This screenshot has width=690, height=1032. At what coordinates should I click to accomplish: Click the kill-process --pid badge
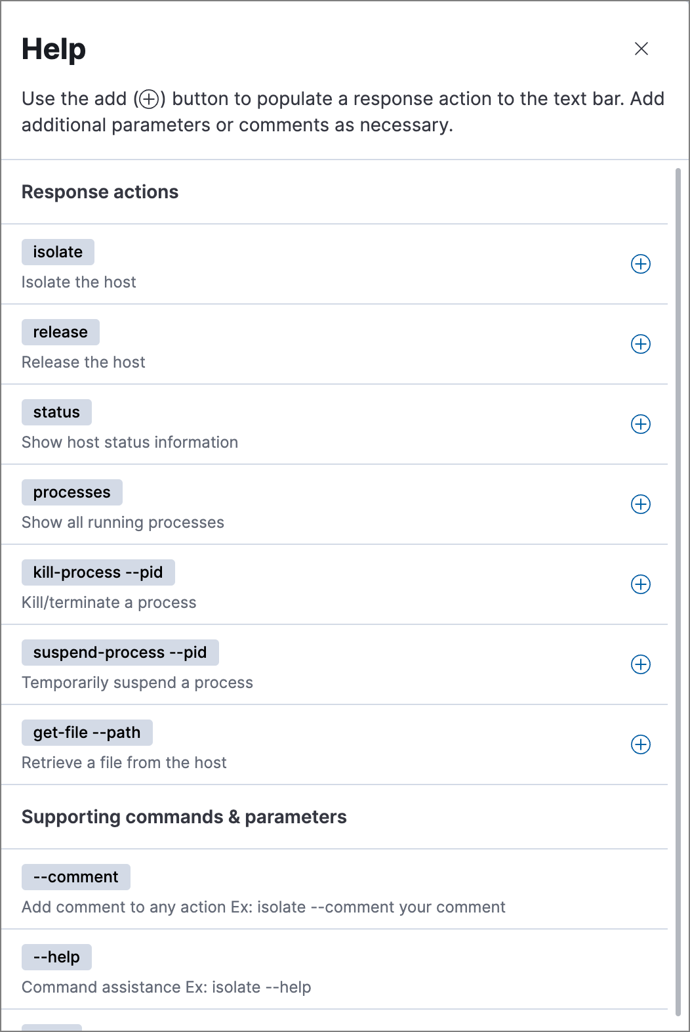point(98,572)
